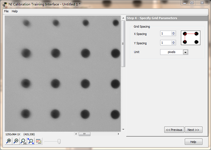This screenshot has height=150, width=211.
Task: Decrement the Y Spacing value
Action: 173,44
